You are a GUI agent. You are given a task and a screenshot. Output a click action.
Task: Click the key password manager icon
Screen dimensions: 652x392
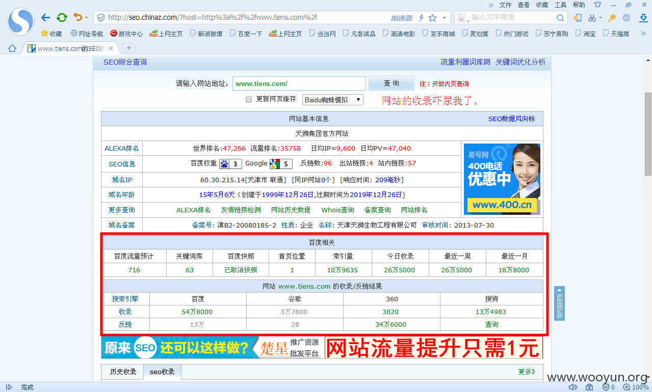pos(612,18)
